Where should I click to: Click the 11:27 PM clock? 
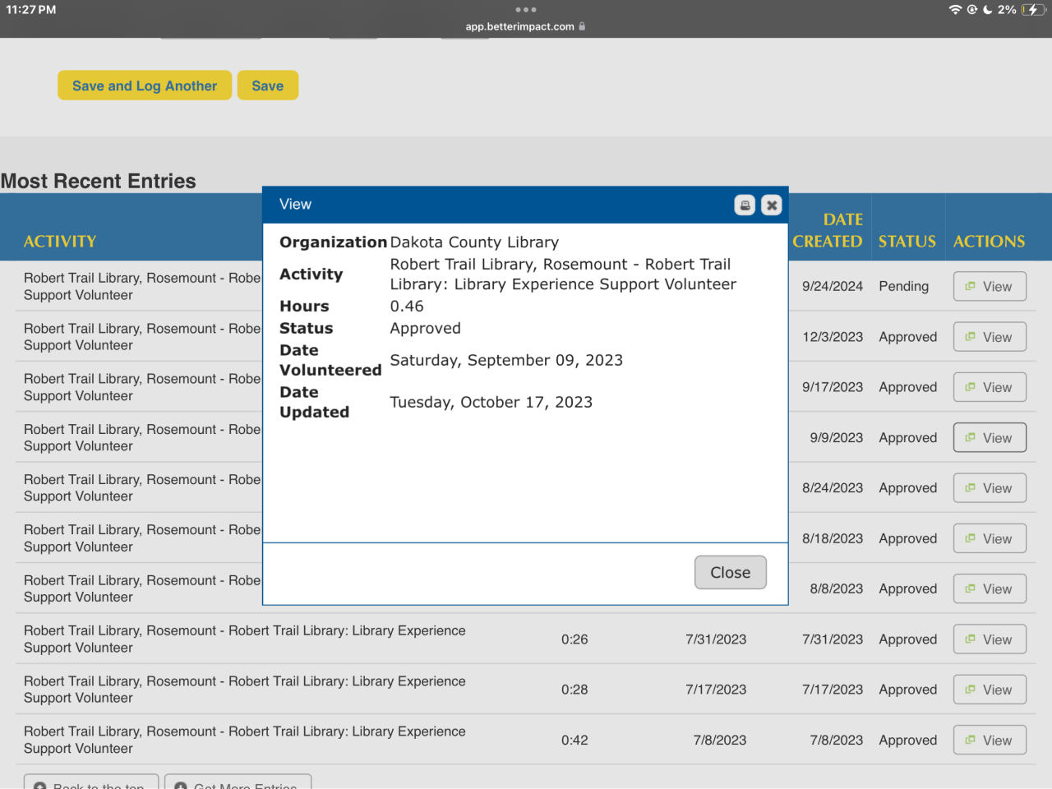(x=31, y=10)
